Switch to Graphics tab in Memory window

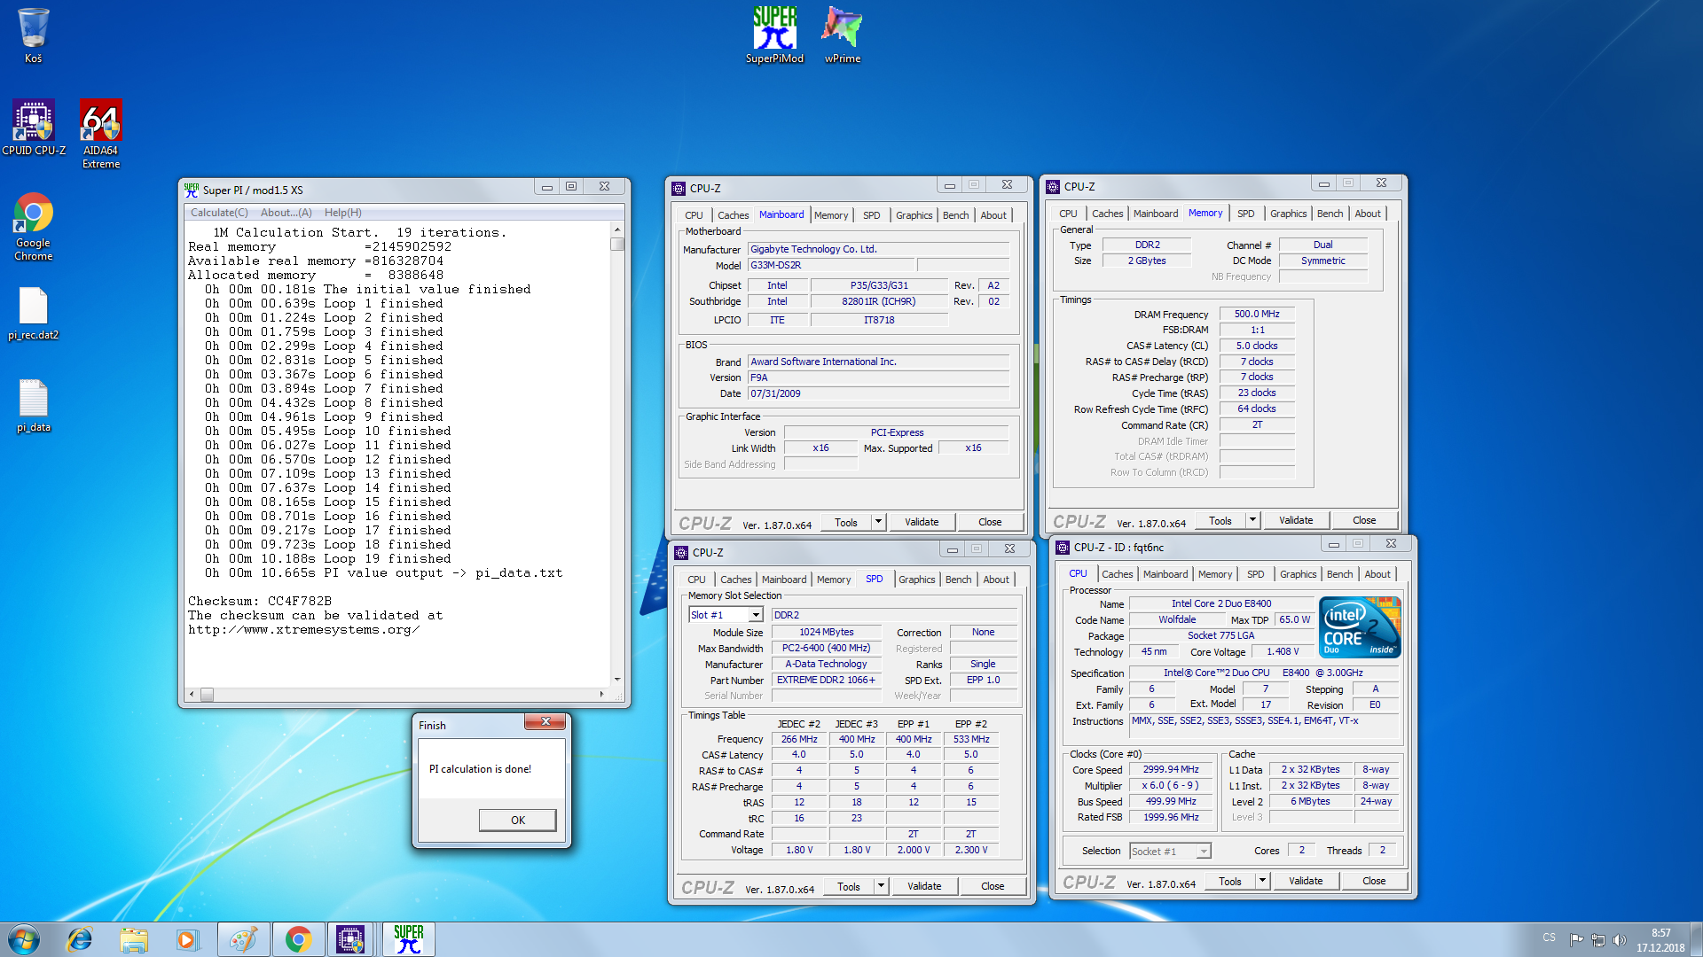point(1288,214)
